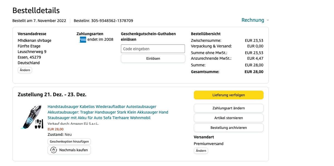This screenshot has width=334, height=166.
Task: Click the buy-again cart icon
Action: [x=53, y=150]
